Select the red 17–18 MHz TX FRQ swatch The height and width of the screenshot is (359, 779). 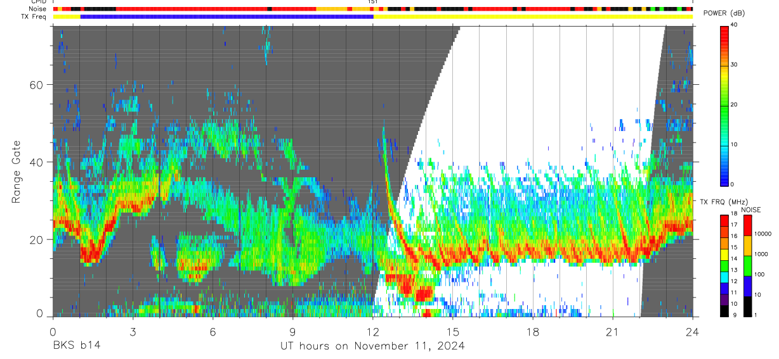click(x=724, y=220)
